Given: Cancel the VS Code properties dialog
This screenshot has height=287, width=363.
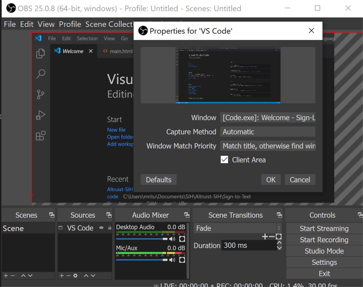Looking at the screenshot, I should coord(300,180).
